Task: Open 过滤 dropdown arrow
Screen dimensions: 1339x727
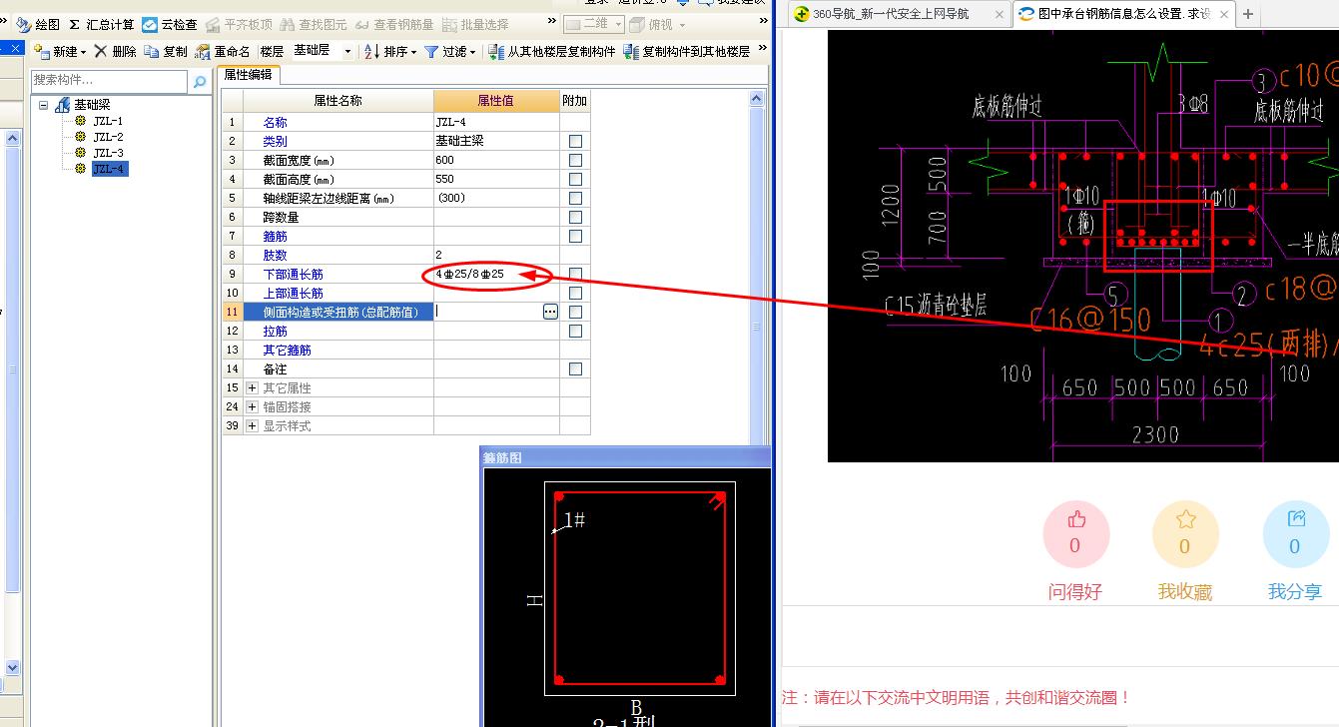Action: 472,52
